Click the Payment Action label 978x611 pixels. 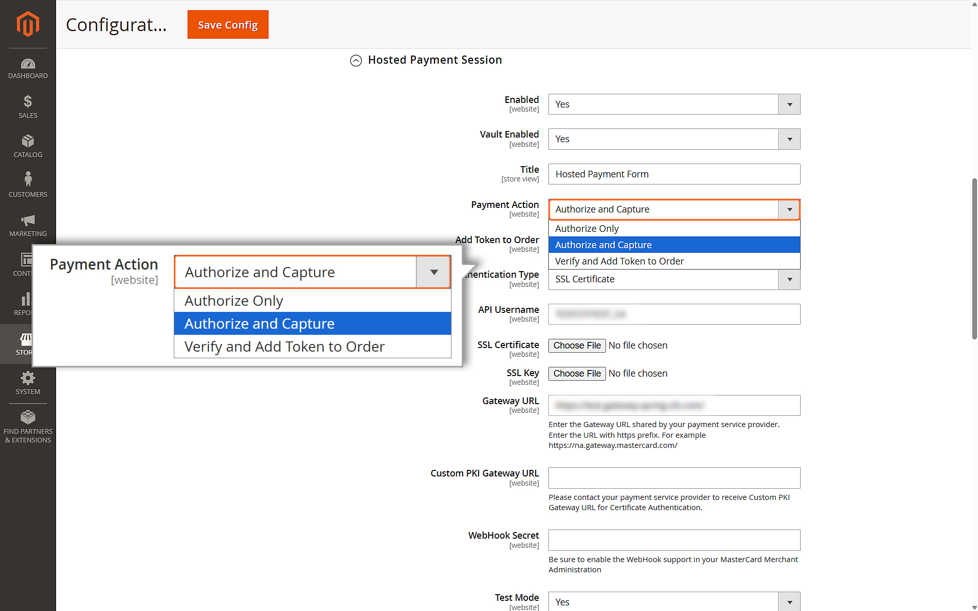tap(505, 204)
